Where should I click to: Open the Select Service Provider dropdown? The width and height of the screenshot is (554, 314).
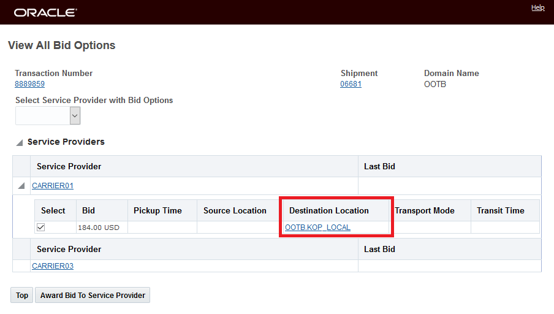click(75, 115)
